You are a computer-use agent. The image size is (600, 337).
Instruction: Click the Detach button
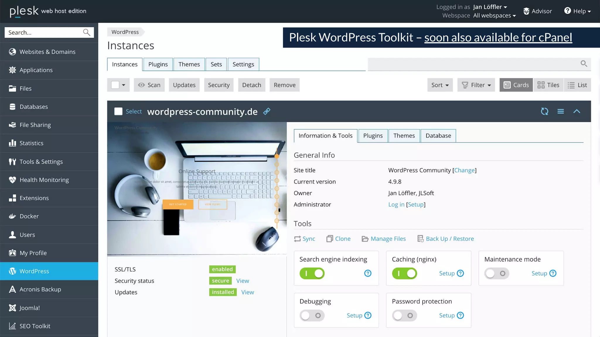[252, 85]
